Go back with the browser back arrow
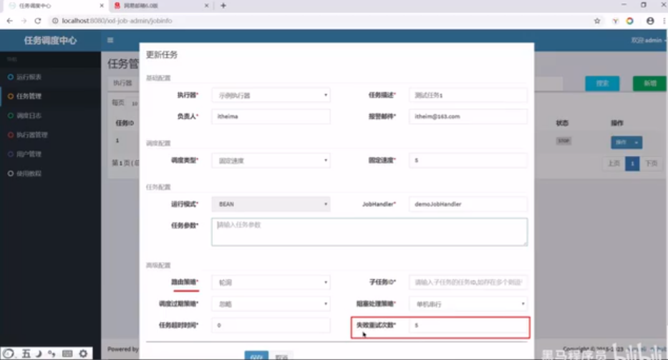Viewport: 668px width, 360px height. click(9, 21)
